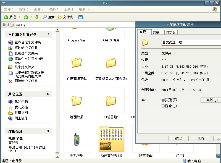The height and width of the screenshot is (163, 221).
Task: Click folder icon in properties dialog
Action: (145, 42)
